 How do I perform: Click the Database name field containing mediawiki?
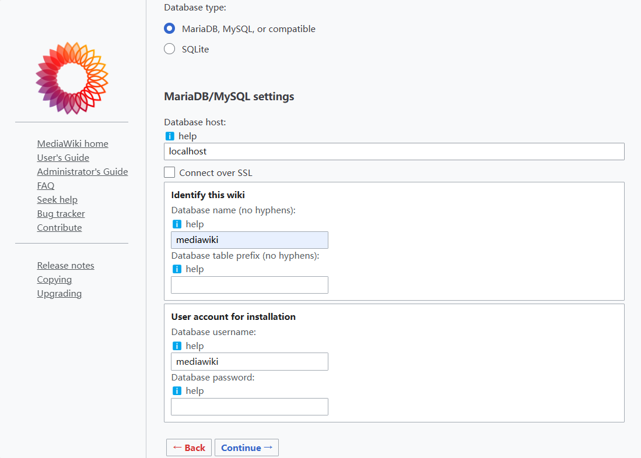pos(249,239)
